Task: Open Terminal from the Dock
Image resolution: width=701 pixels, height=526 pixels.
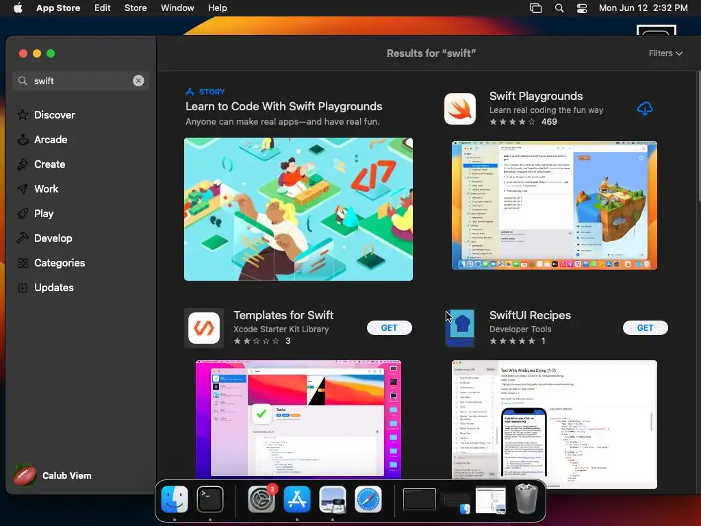Action: 210,499
